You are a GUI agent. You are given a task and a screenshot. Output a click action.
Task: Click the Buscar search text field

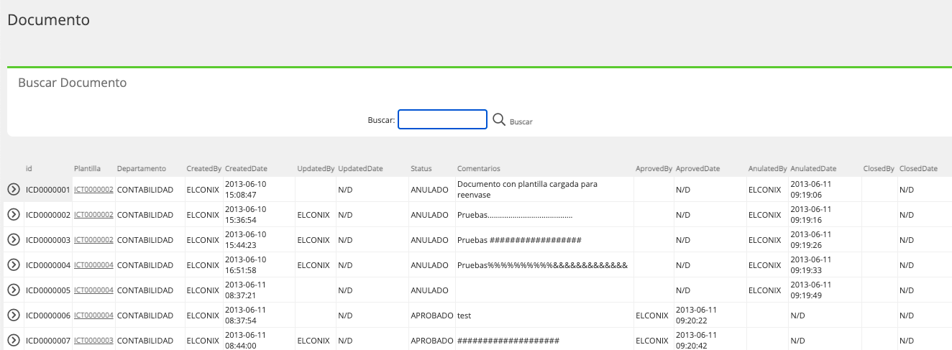[442, 119]
